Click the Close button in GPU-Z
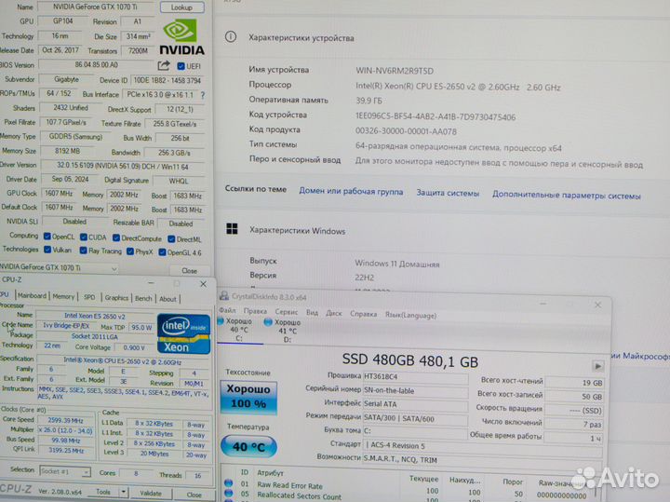670x502 pixels. coord(189,271)
